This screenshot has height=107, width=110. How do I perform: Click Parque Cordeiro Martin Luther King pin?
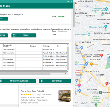[x=96, y=105]
